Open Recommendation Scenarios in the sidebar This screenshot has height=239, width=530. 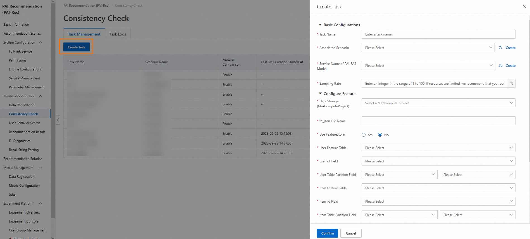pos(22,34)
